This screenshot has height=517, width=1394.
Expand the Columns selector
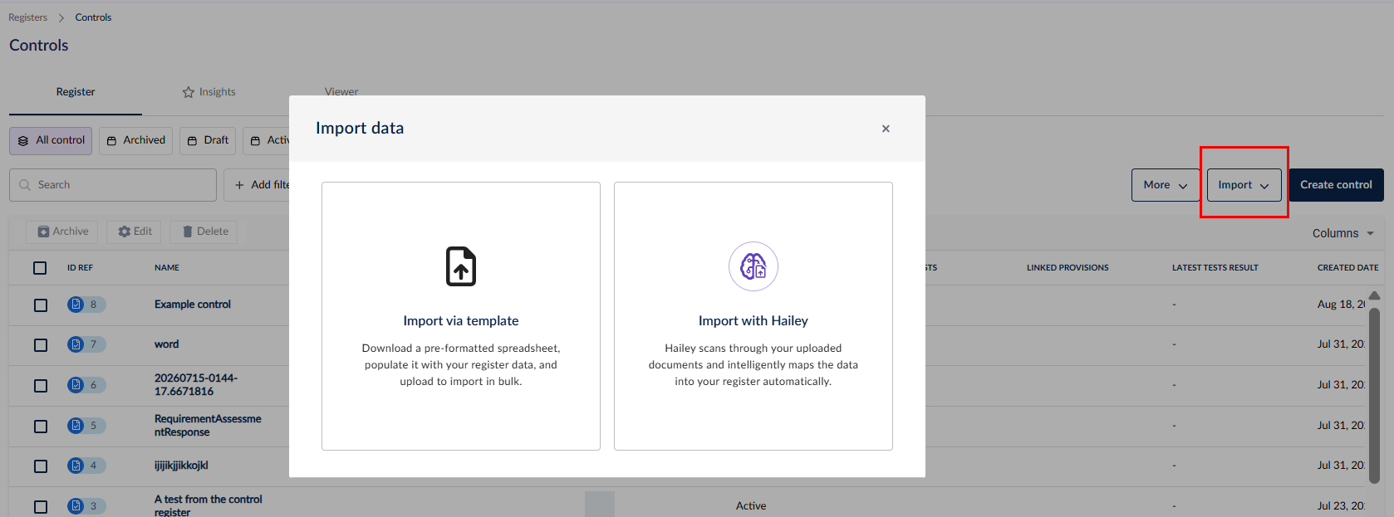coord(1343,233)
